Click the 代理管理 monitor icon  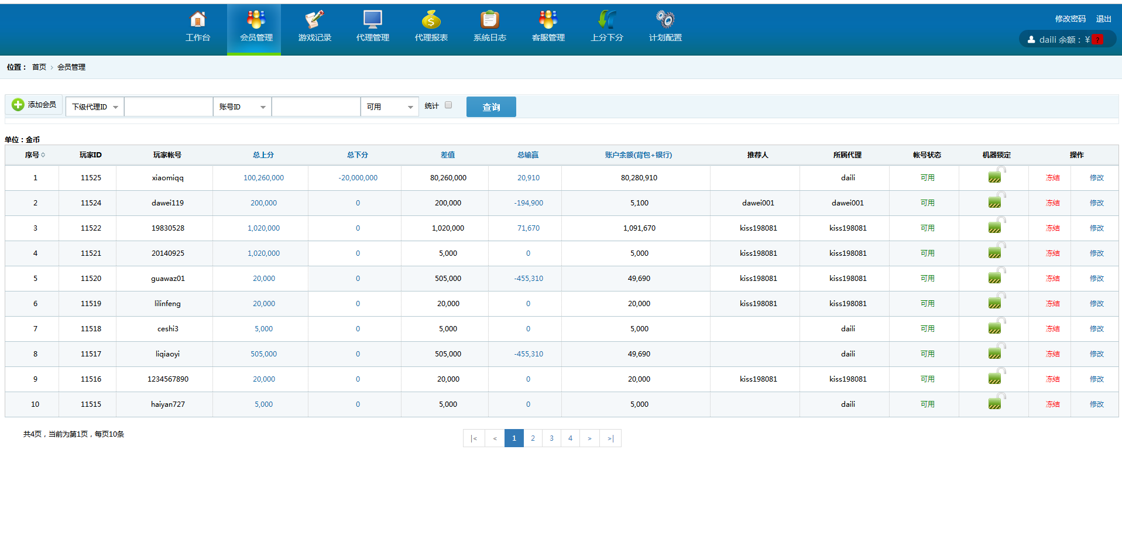pyautogui.click(x=372, y=20)
